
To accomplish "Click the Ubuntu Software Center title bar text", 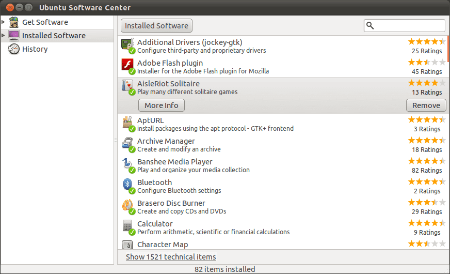I will pos(85,8).
